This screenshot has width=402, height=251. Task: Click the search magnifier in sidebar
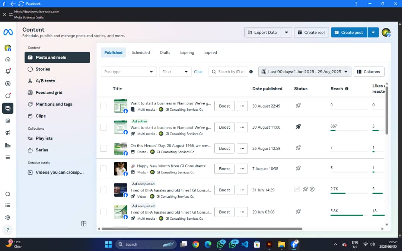(x=8, y=194)
